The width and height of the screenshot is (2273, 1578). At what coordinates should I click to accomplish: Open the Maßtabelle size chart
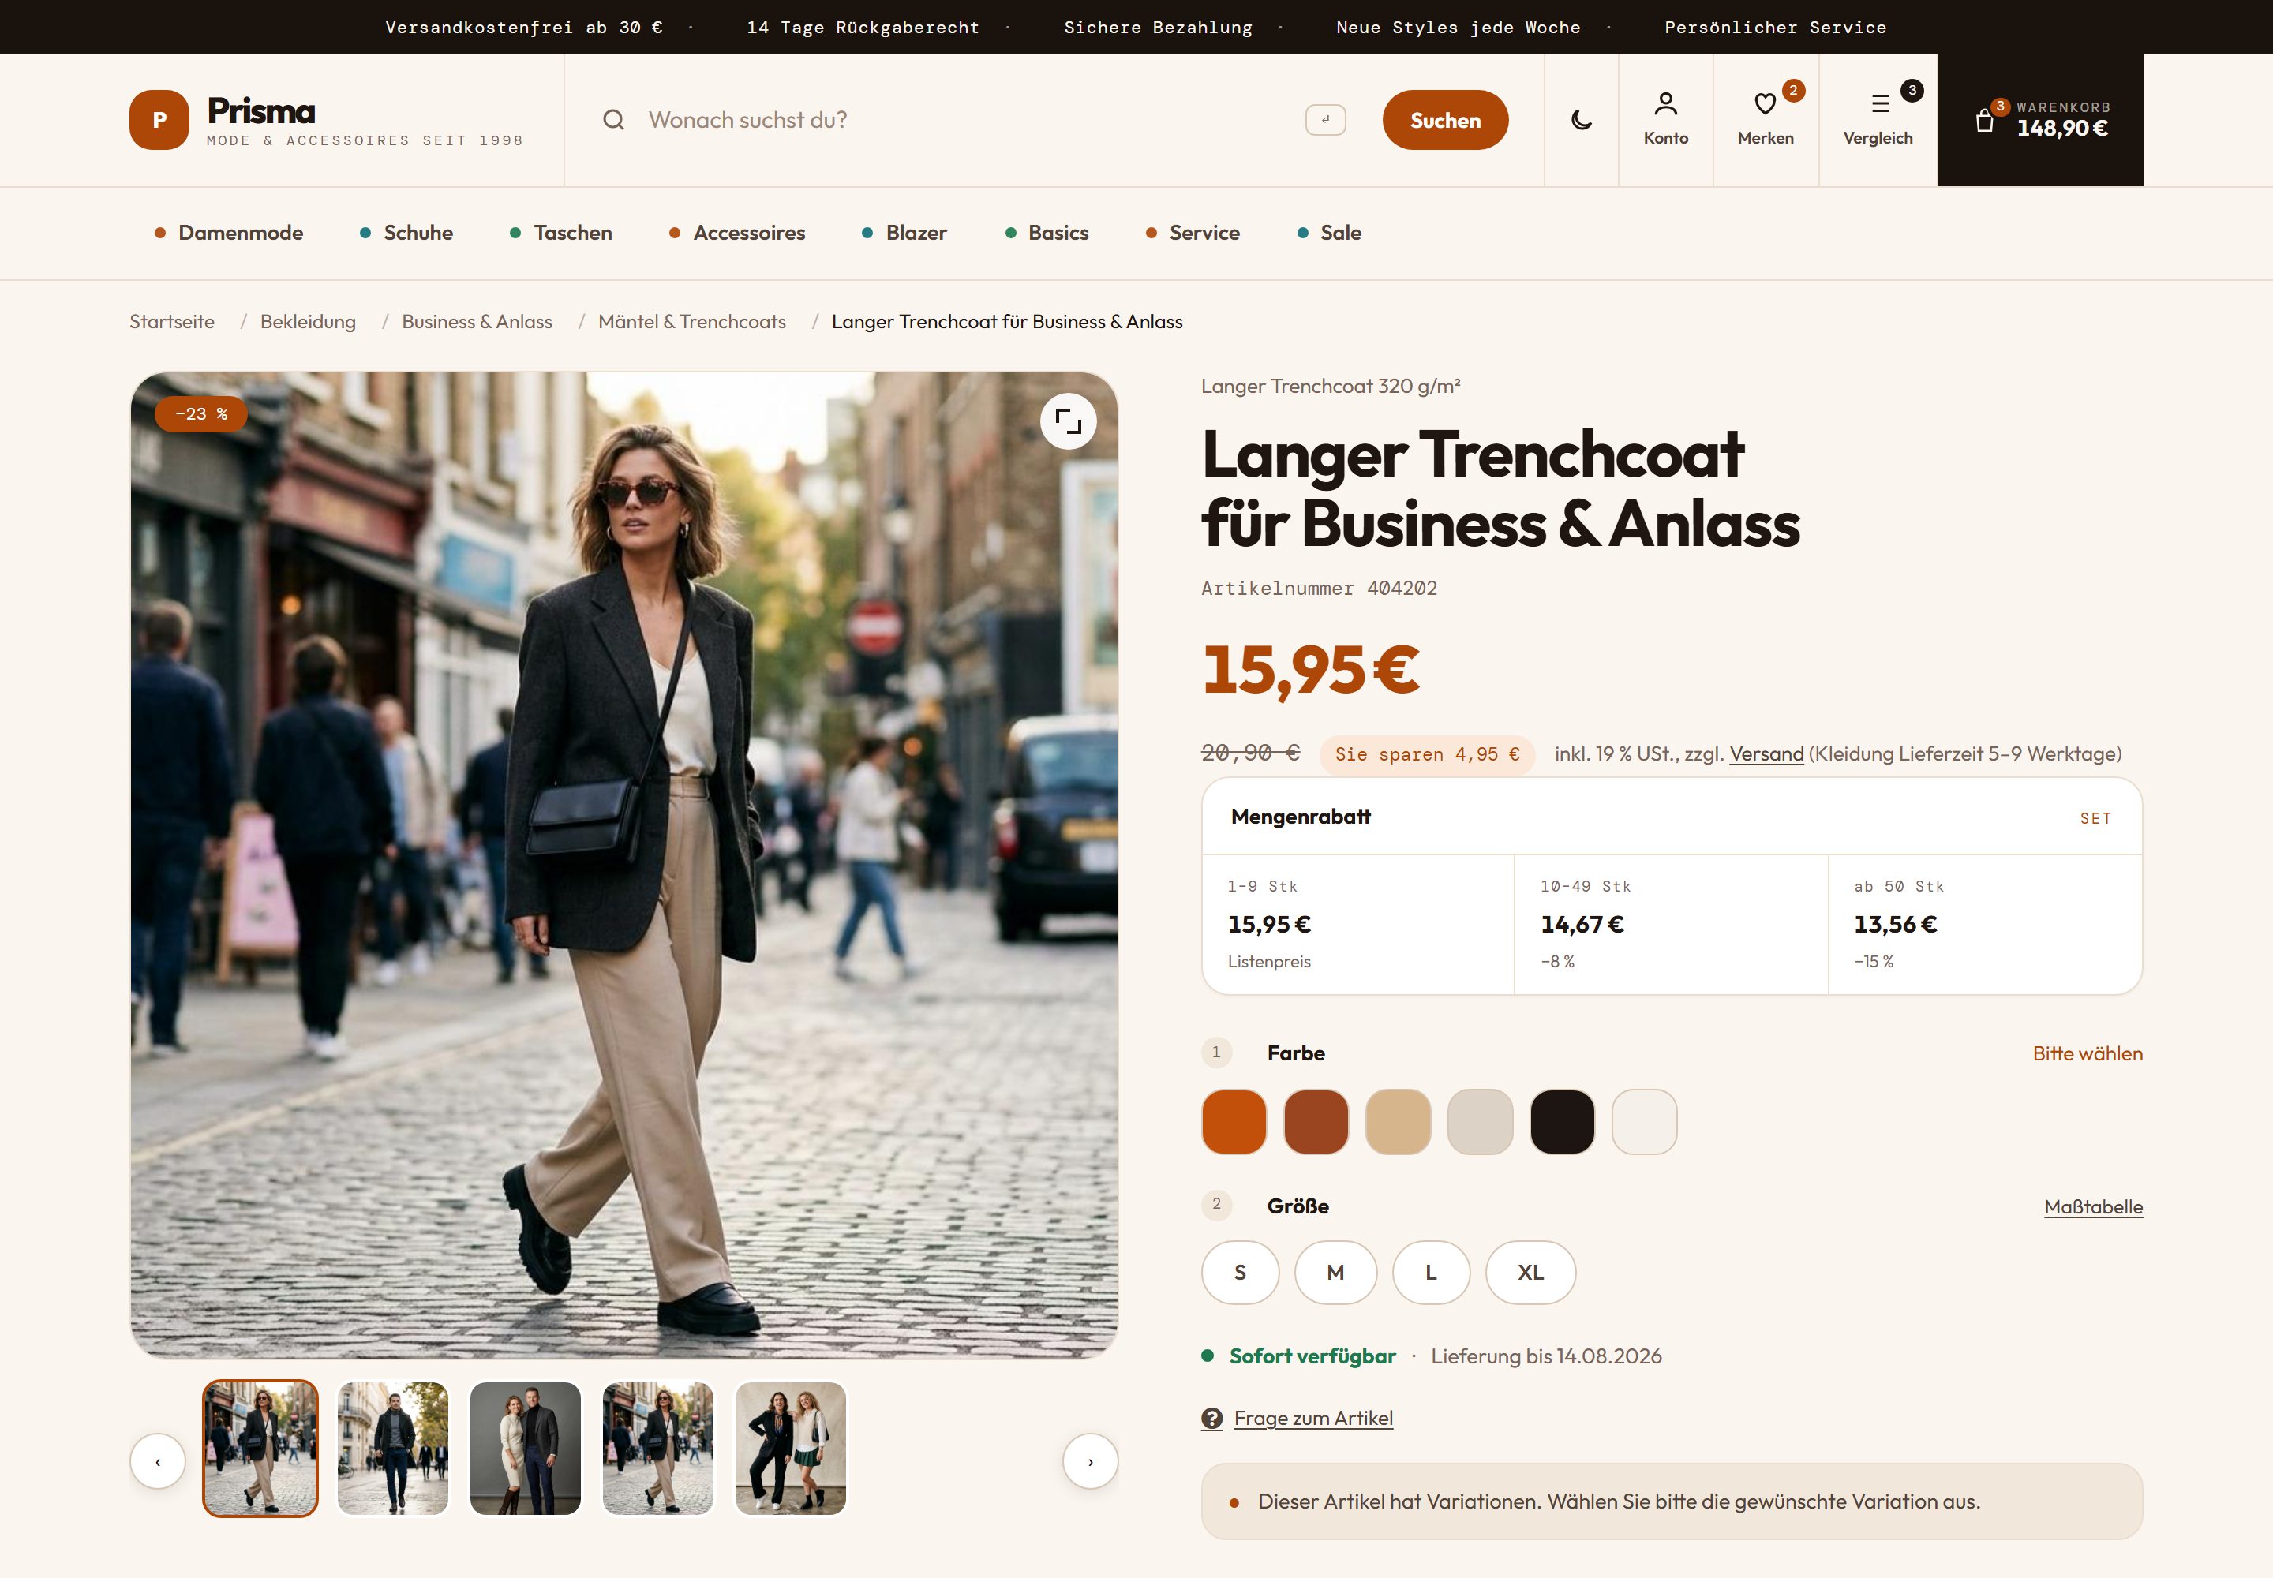click(2093, 1206)
